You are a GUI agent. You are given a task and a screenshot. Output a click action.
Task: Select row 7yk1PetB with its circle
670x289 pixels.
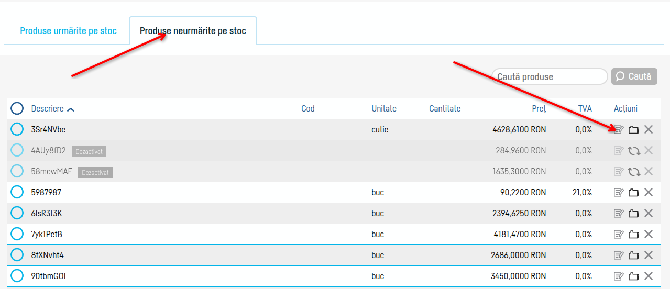pyautogui.click(x=17, y=234)
